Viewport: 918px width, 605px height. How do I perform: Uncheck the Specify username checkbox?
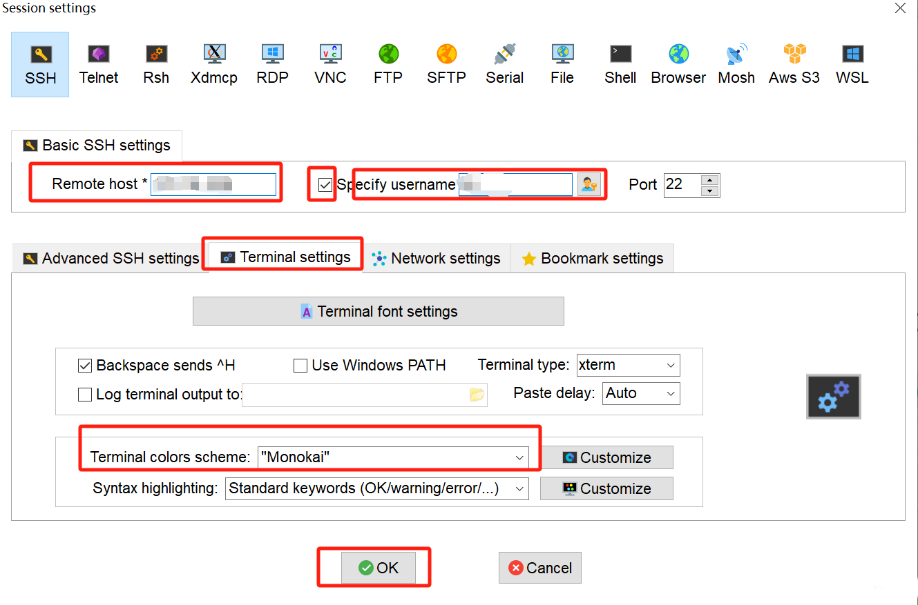click(x=325, y=184)
